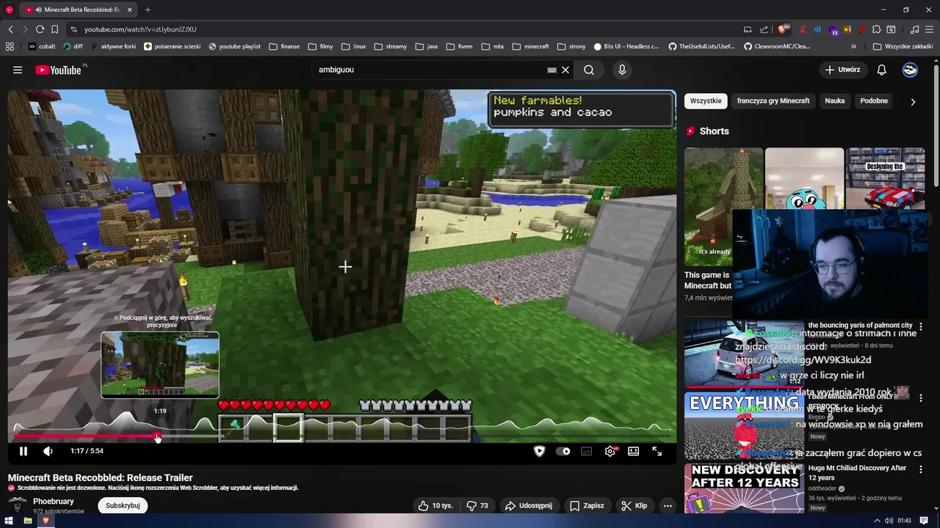
Task: Click the Utwórz create button
Action: pos(842,70)
